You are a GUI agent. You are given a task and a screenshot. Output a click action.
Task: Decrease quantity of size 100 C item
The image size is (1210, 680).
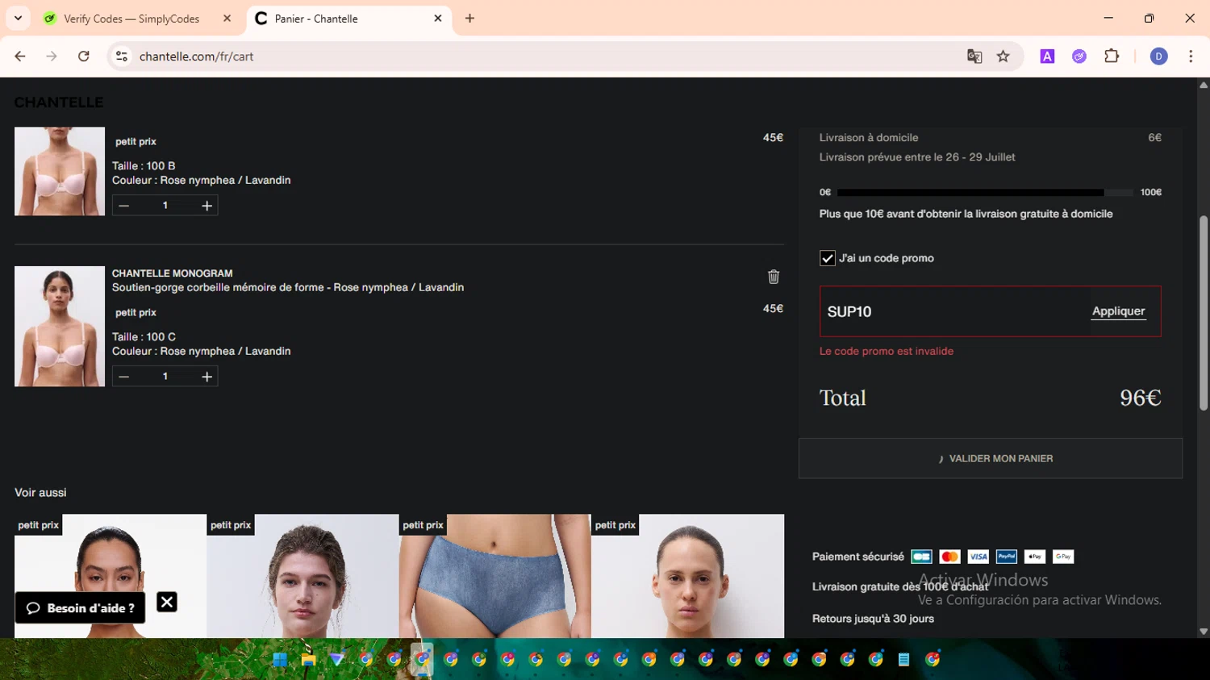point(124,377)
